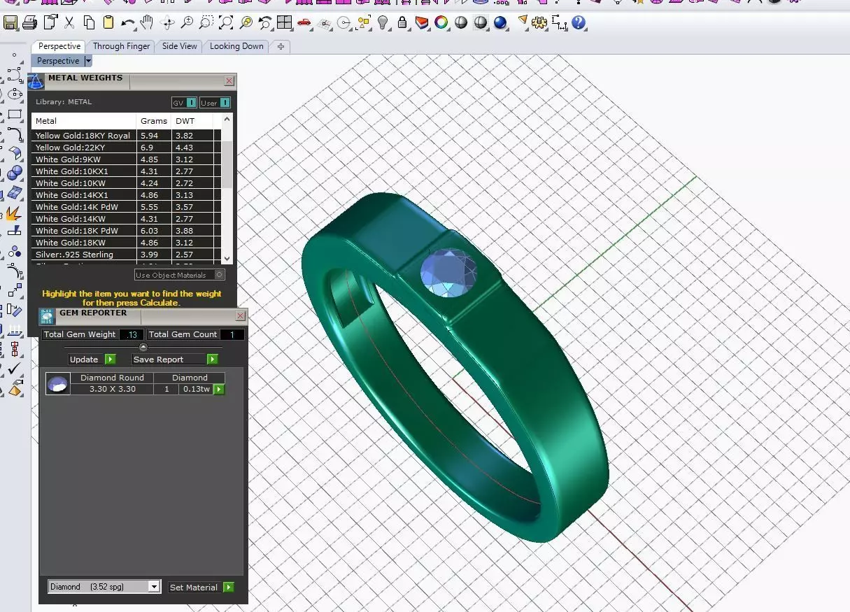Click the shaded grey sphere icon
Image resolution: width=850 pixels, height=612 pixels.
tap(461, 23)
